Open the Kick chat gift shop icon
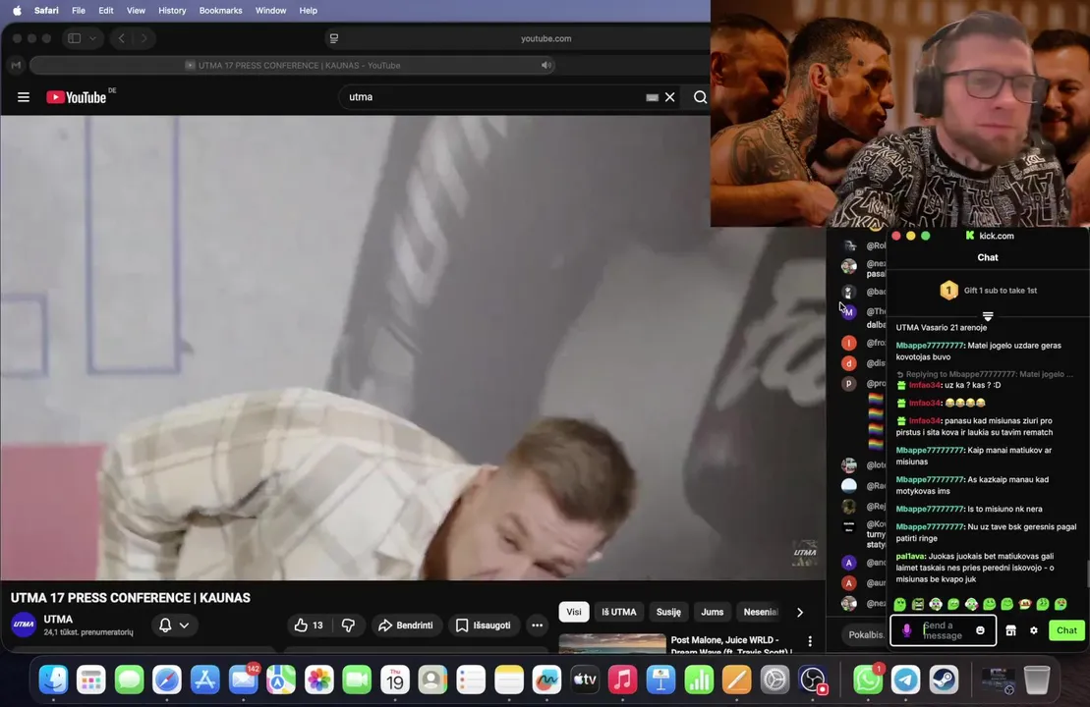The width and height of the screenshot is (1090, 707). tap(1010, 630)
